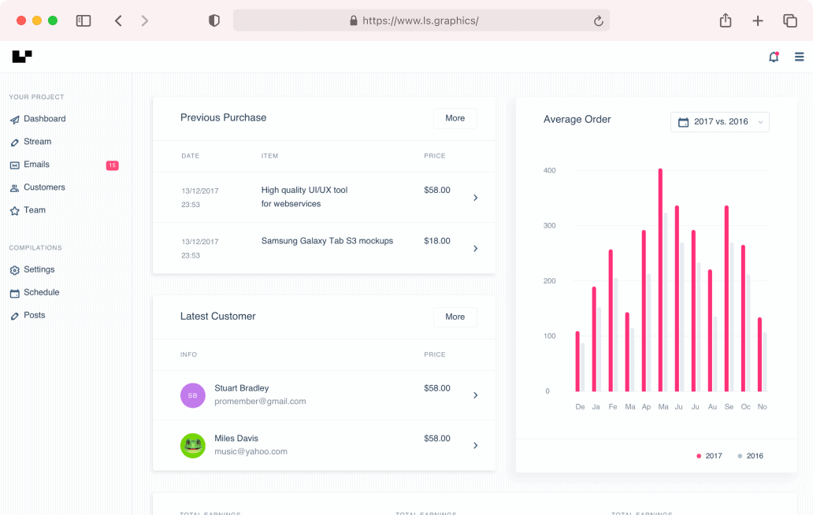Expand the High quality UI/UX tool row chevron
The image size is (813, 515).
[x=476, y=198]
